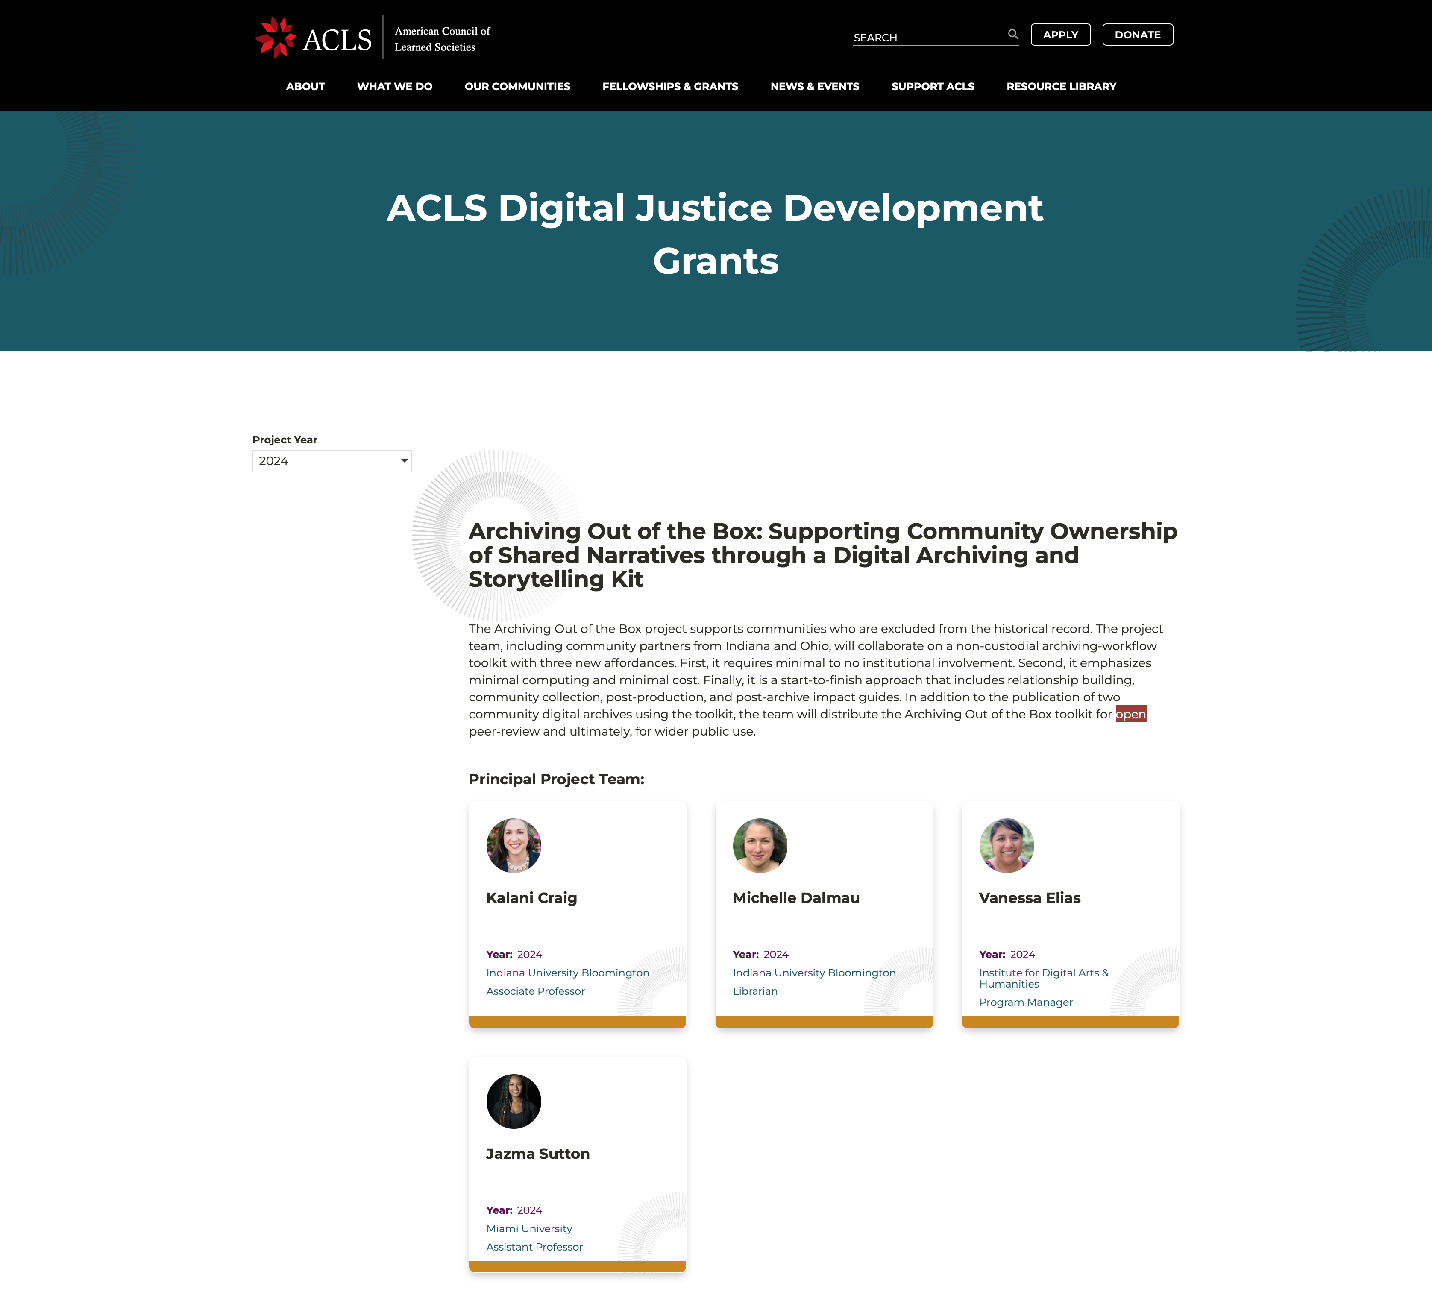Click Indiana University Bloomington on Michelle Dalmau's card
The width and height of the screenshot is (1432, 1307).
814,973
